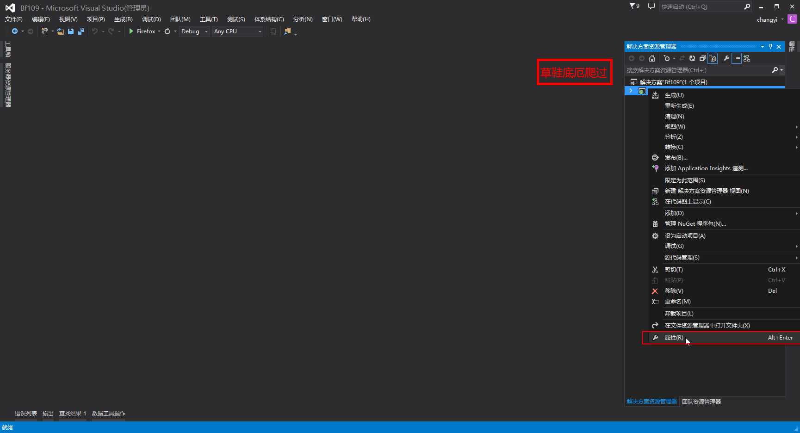The width and height of the screenshot is (800, 433).
Task: Open the New Project dropdown arrow
Action: (x=52, y=31)
